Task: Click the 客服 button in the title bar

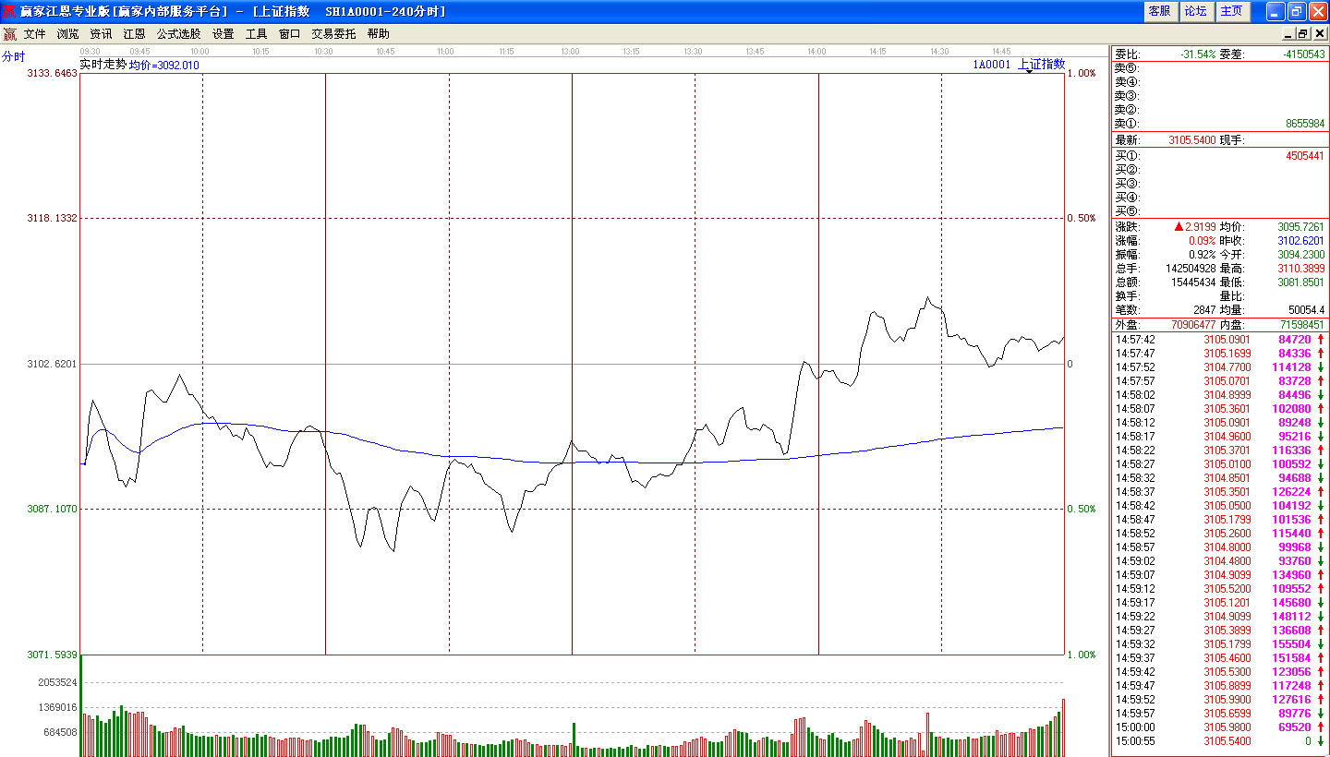Action: 1159,11
